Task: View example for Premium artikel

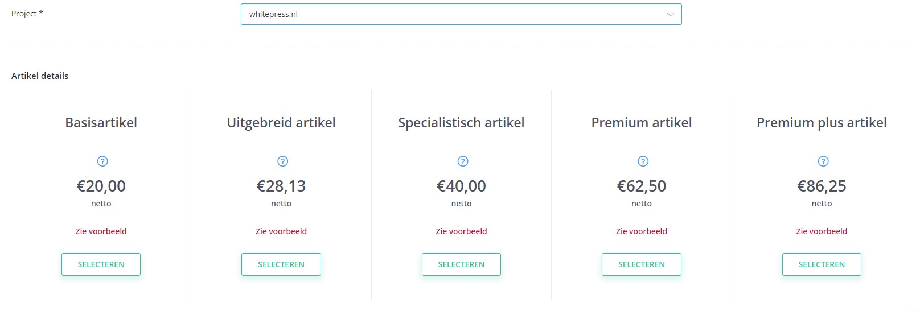Action: click(642, 231)
